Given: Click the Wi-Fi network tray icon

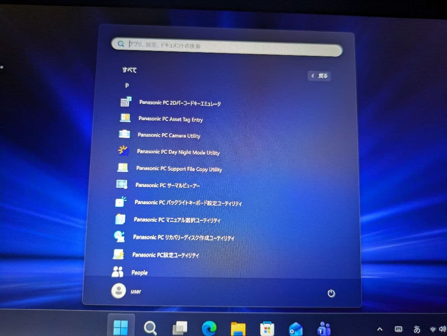Looking at the screenshot, I should pos(433,329).
